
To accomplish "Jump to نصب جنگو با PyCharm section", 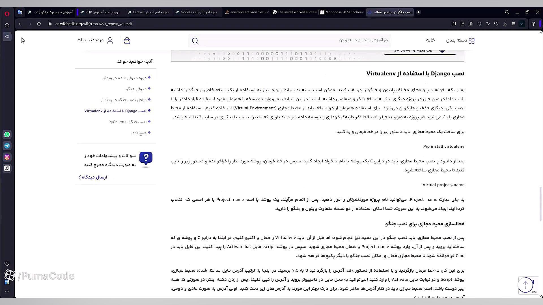I will [x=128, y=122].
